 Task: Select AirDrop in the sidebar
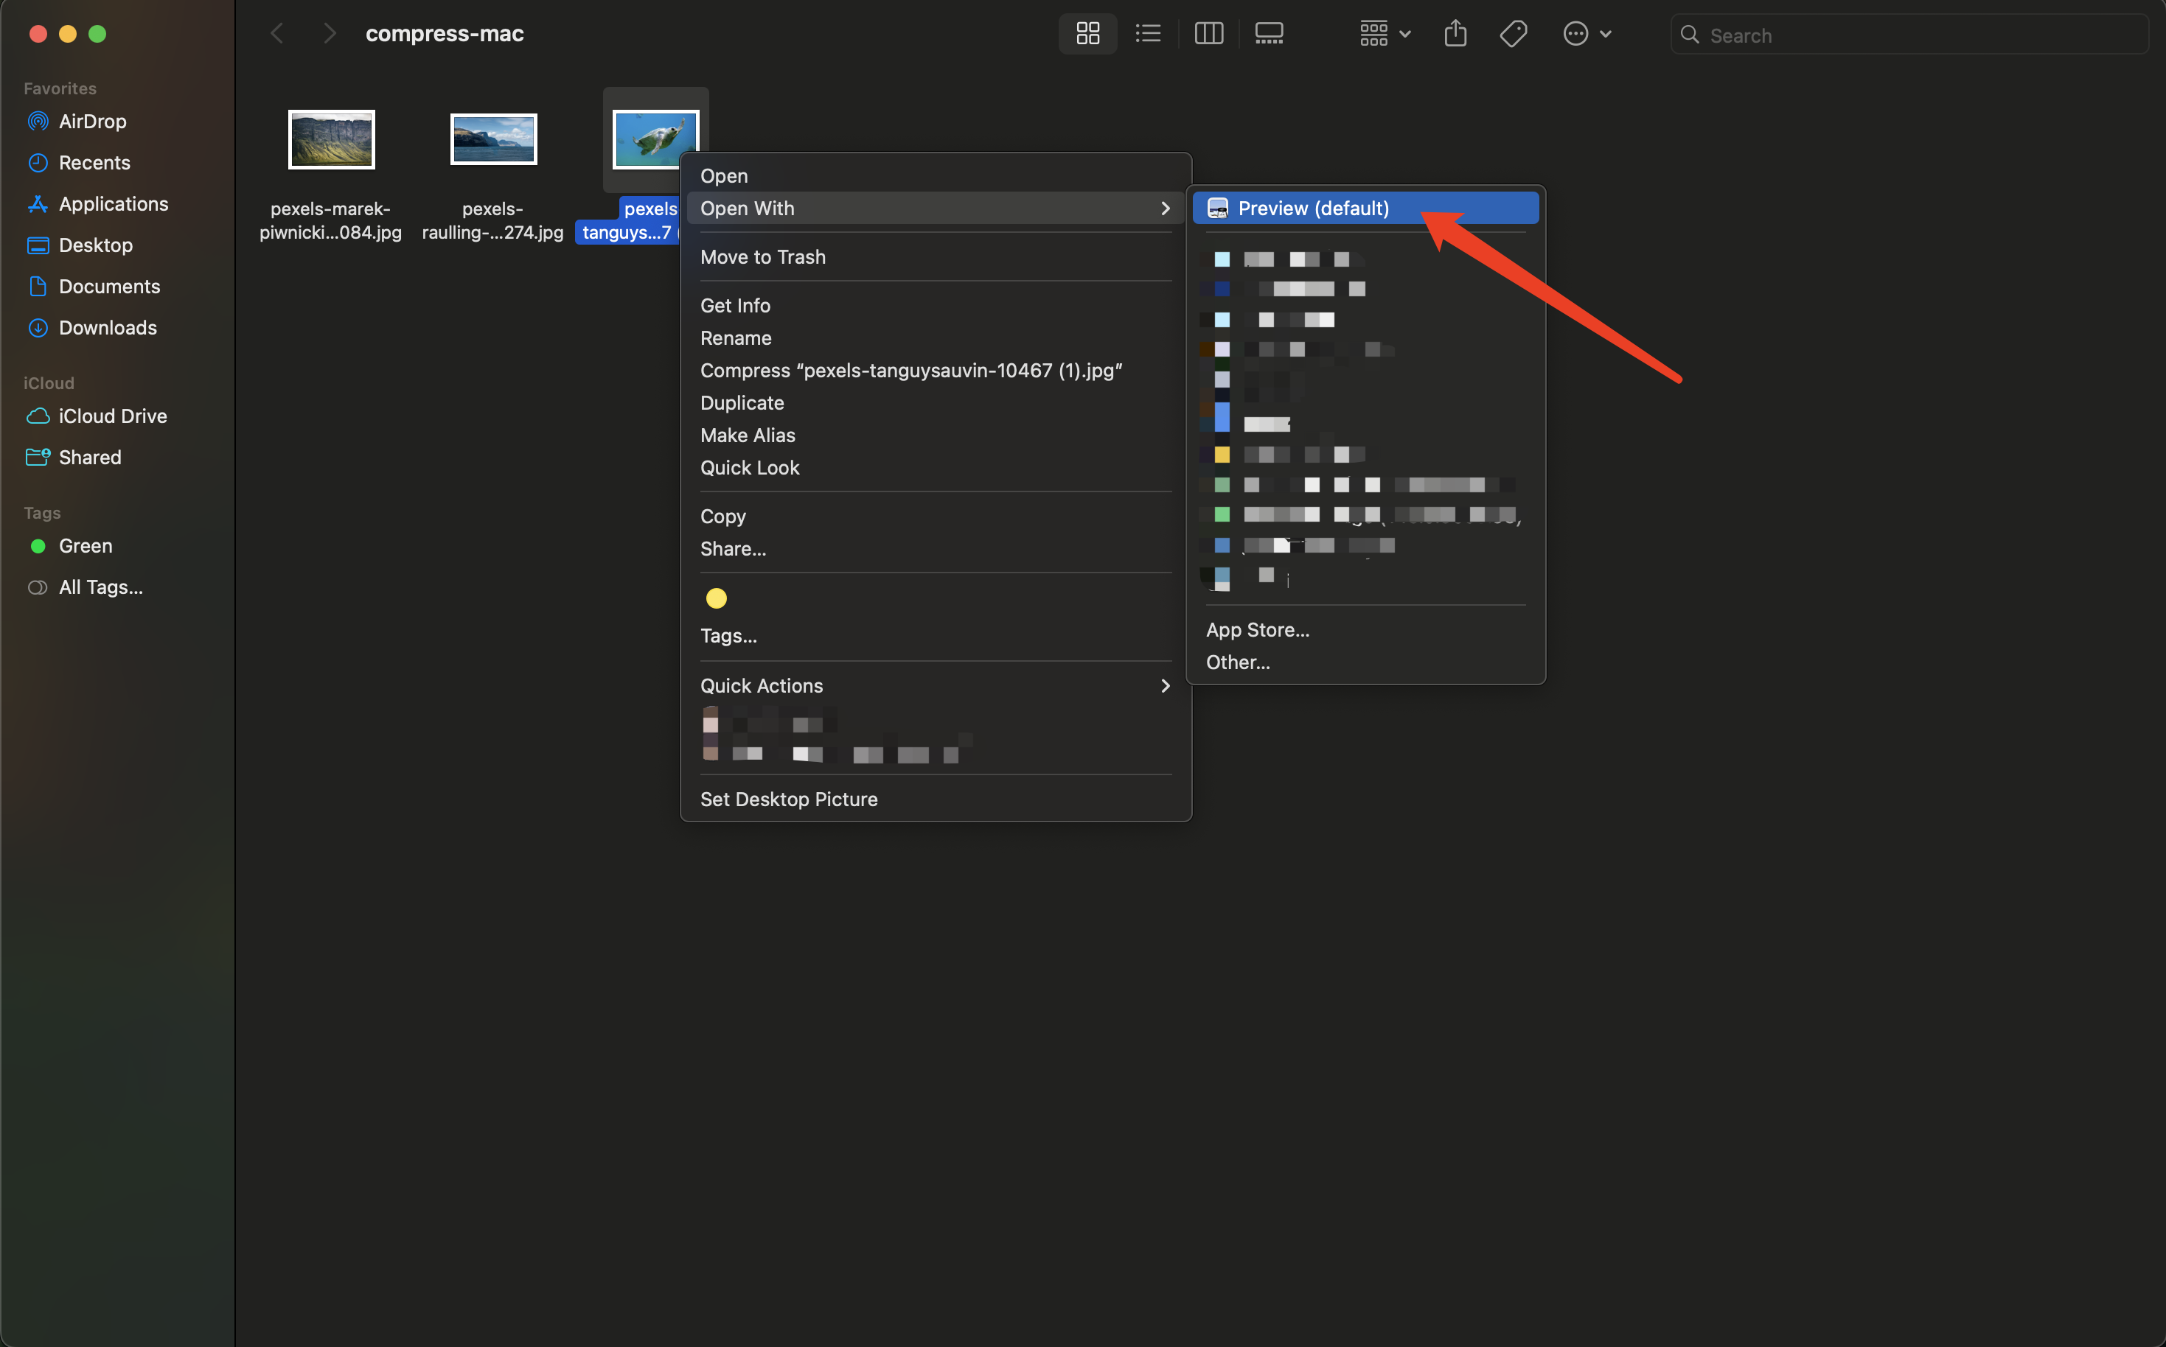click(x=91, y=121)
